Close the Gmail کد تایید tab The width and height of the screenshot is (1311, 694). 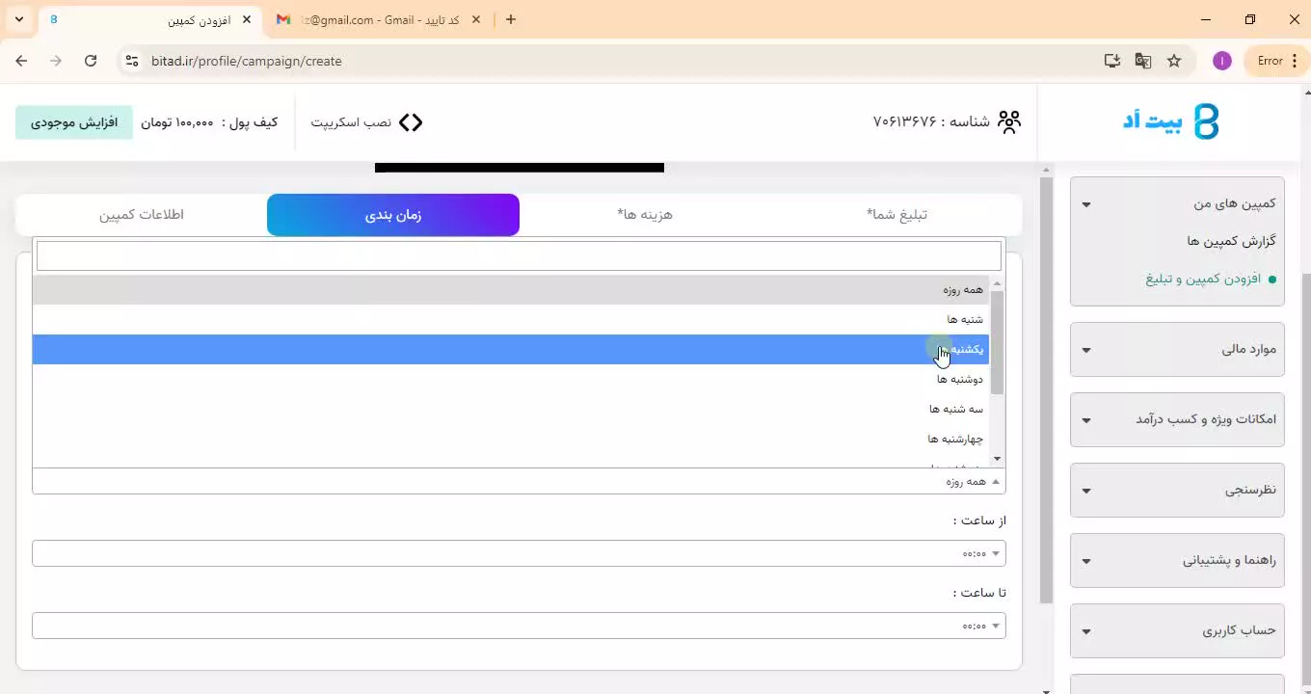476,19
